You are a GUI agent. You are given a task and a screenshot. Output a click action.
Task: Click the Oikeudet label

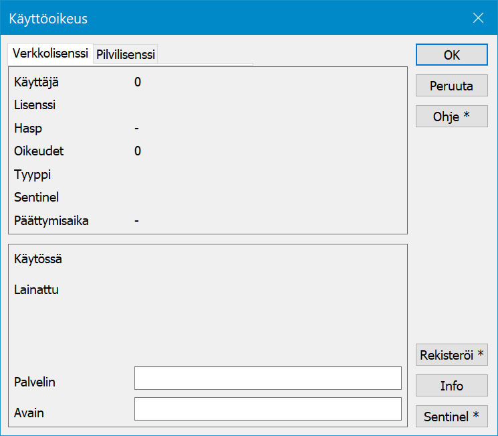[39, 151]
